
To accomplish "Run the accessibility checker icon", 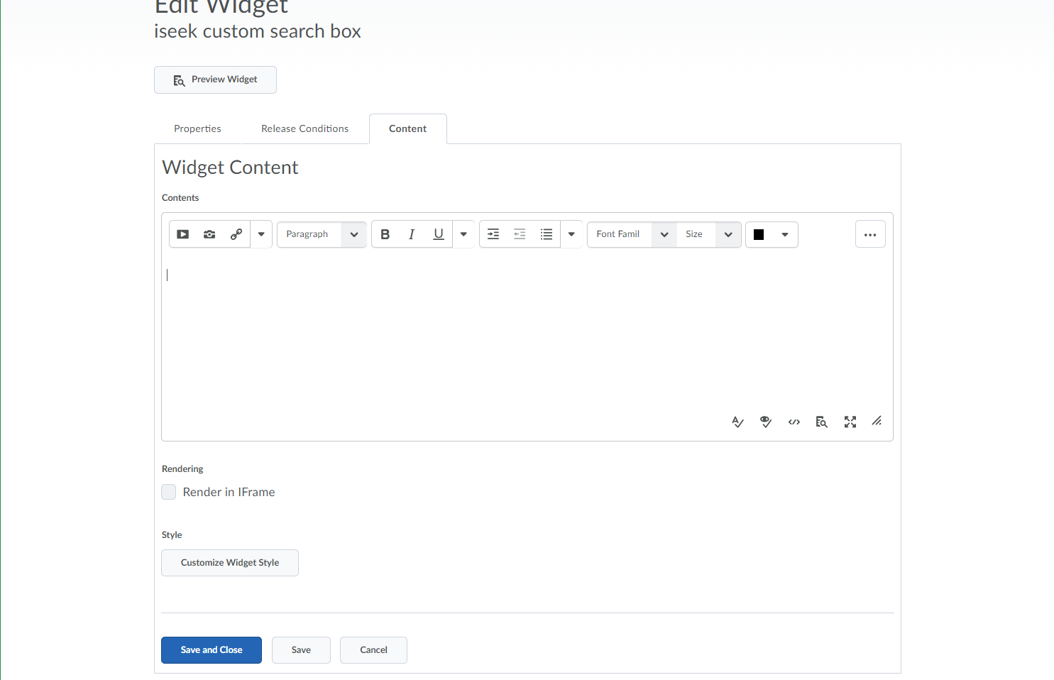I will (766, 422).
